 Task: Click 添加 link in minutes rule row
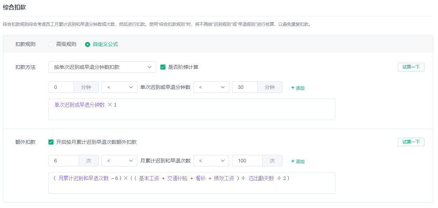298,88
